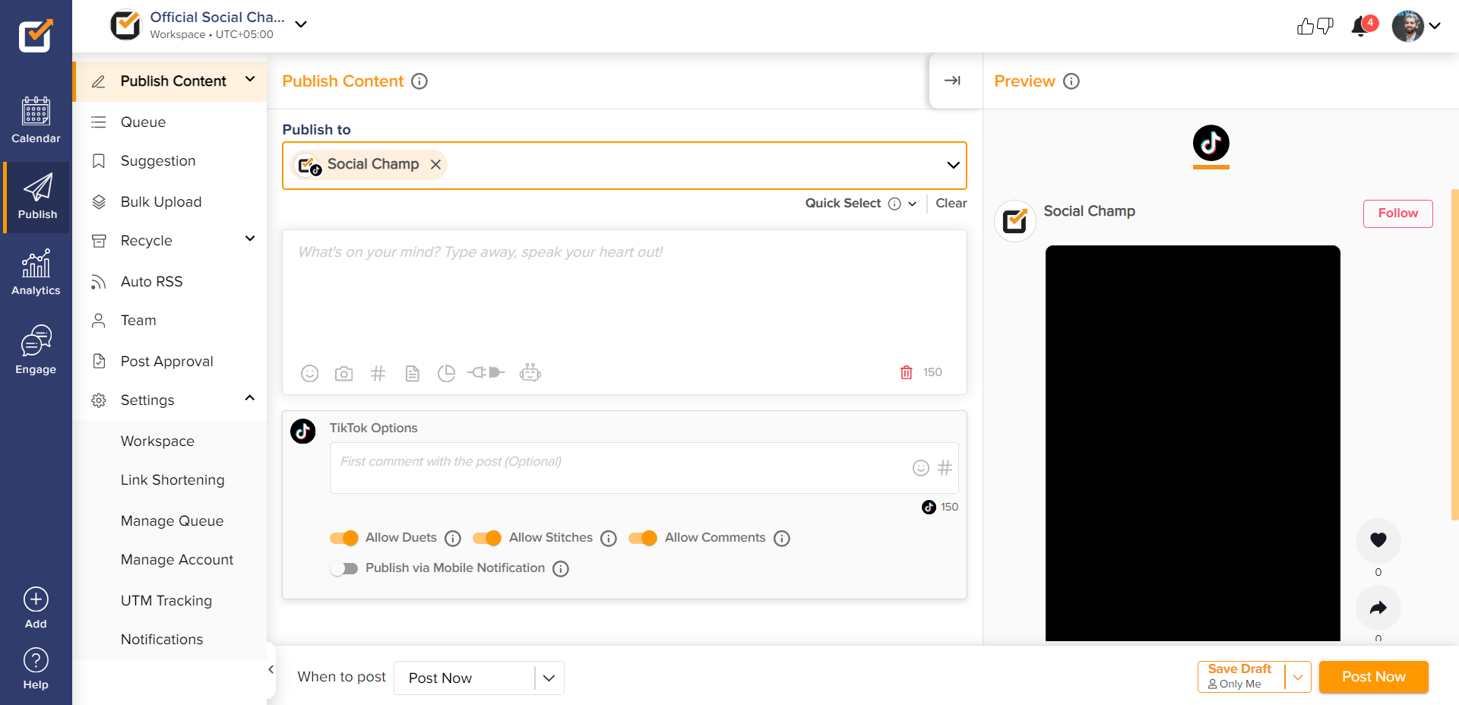Show Allow Duets info tooltip
The height and width of the screenshot is (705, 1459).
coord(453,539)
